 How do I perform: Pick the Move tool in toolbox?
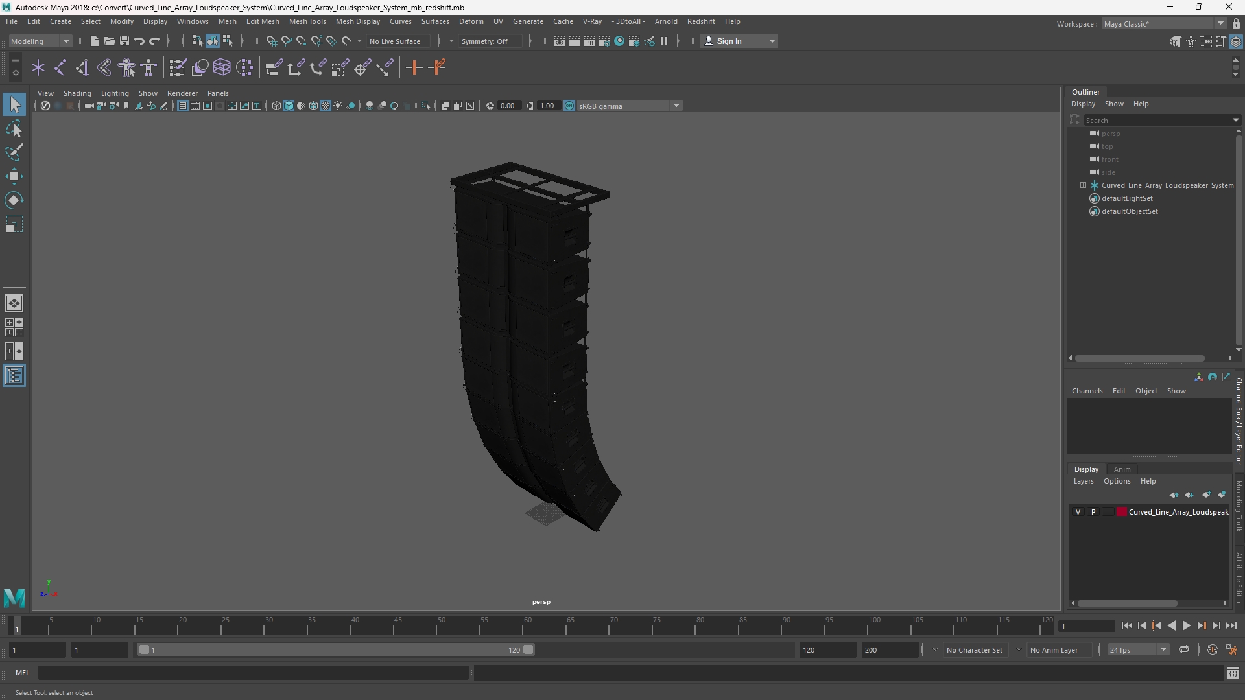tap(14, 176)
